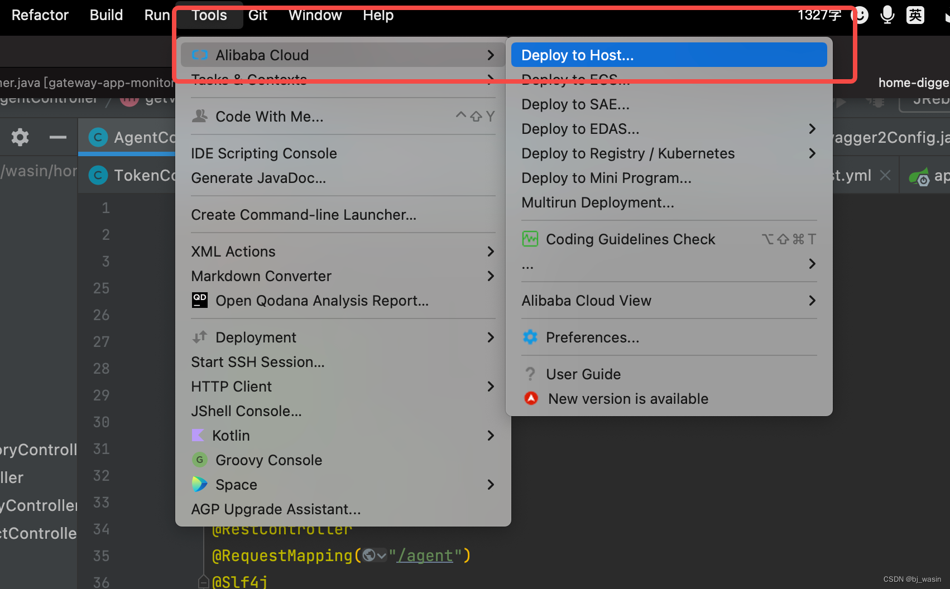Open the Git menu
Screen dimensions: 950x589
click(258, 15)
